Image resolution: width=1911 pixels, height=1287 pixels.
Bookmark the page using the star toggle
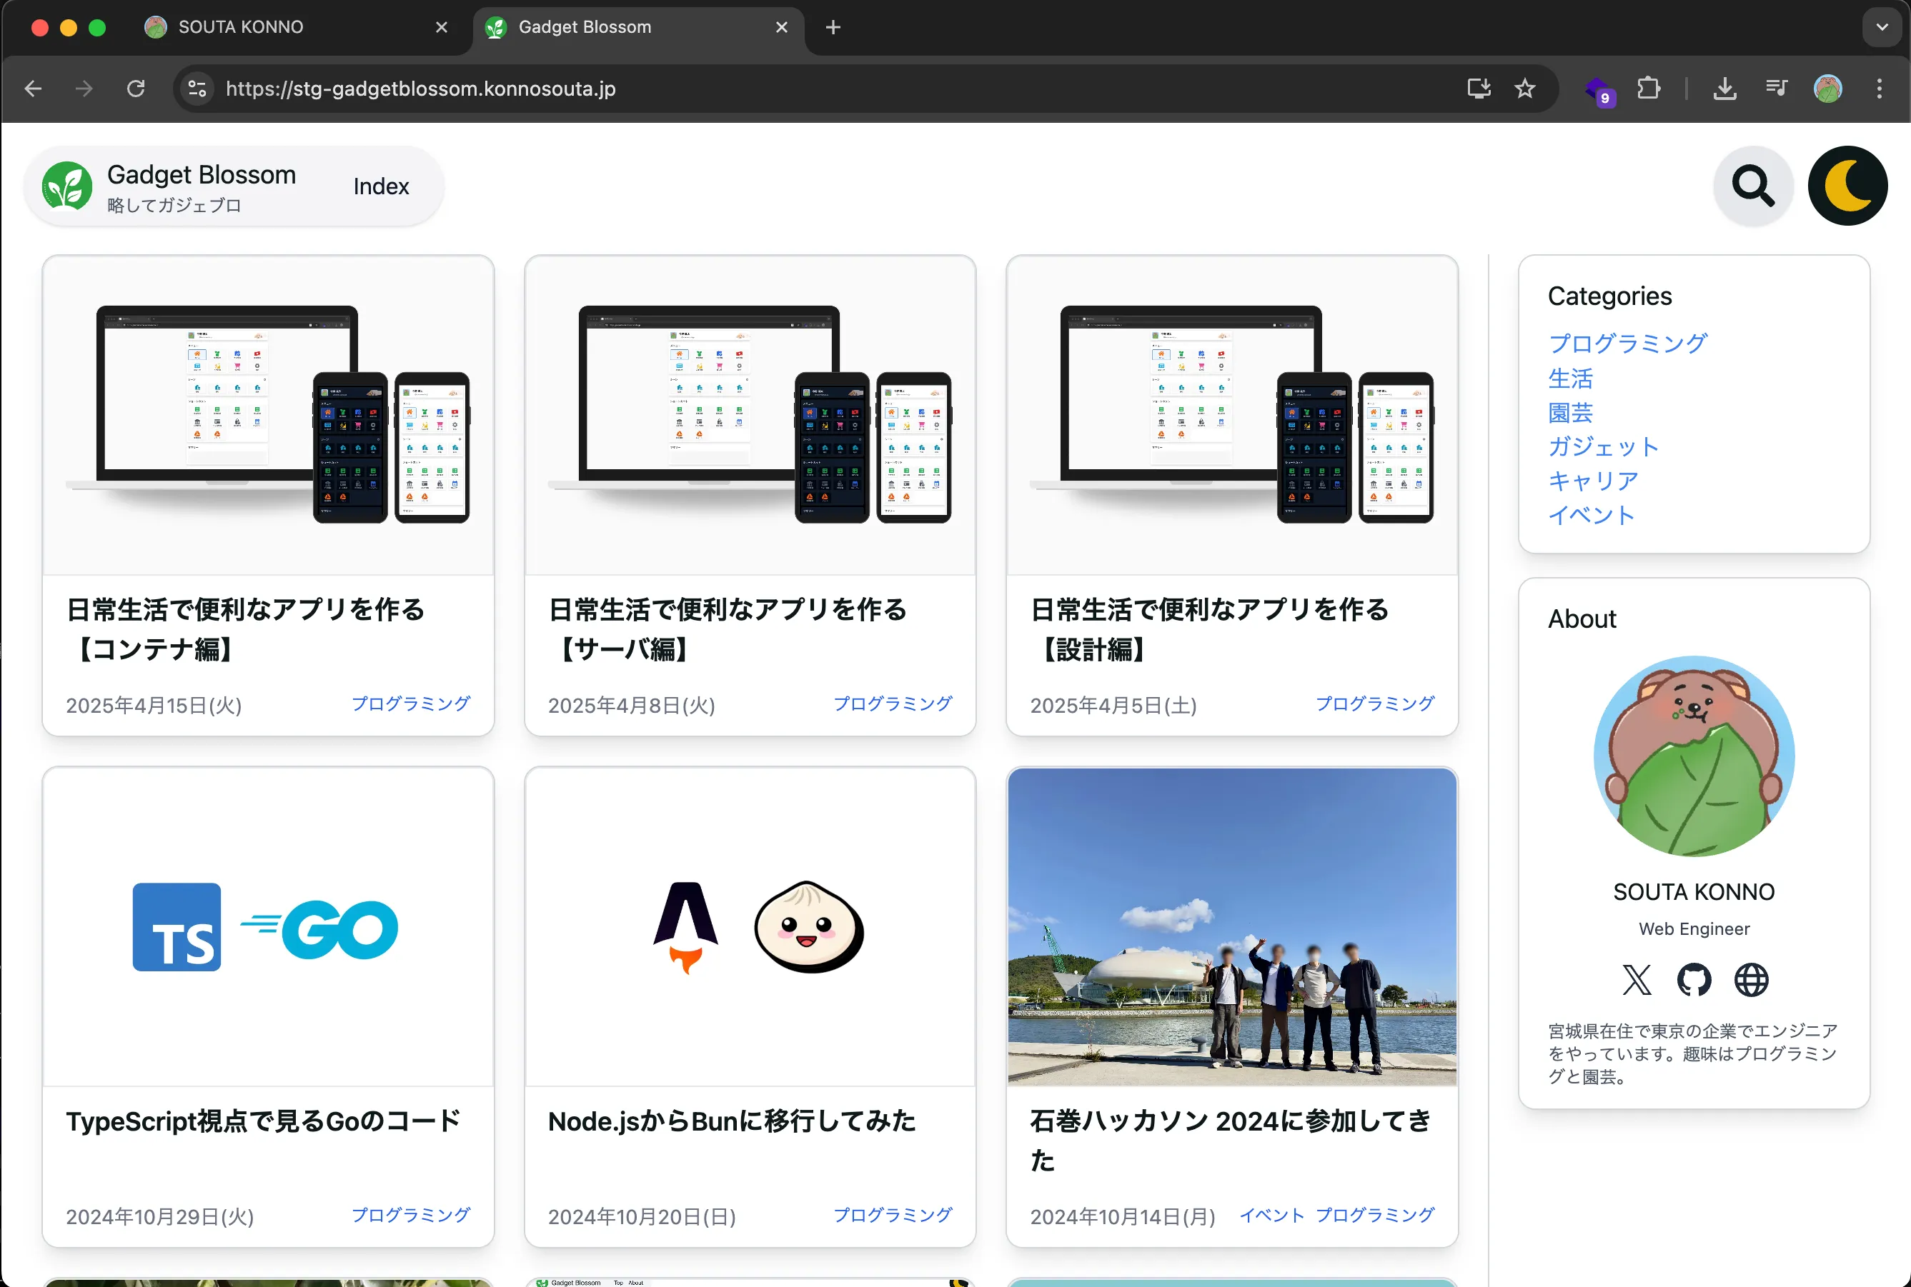point(1524,89)
